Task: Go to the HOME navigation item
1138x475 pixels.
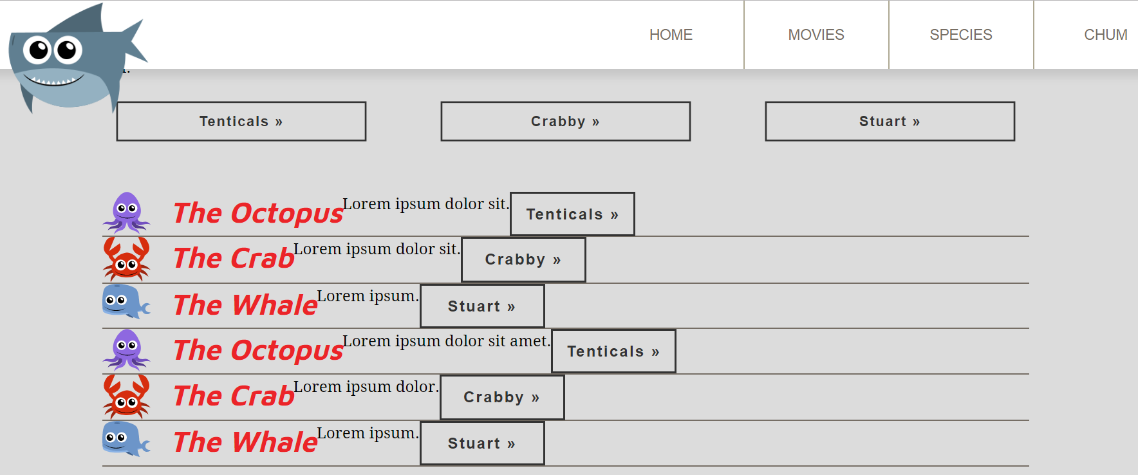Action: (x=671, y=35)
